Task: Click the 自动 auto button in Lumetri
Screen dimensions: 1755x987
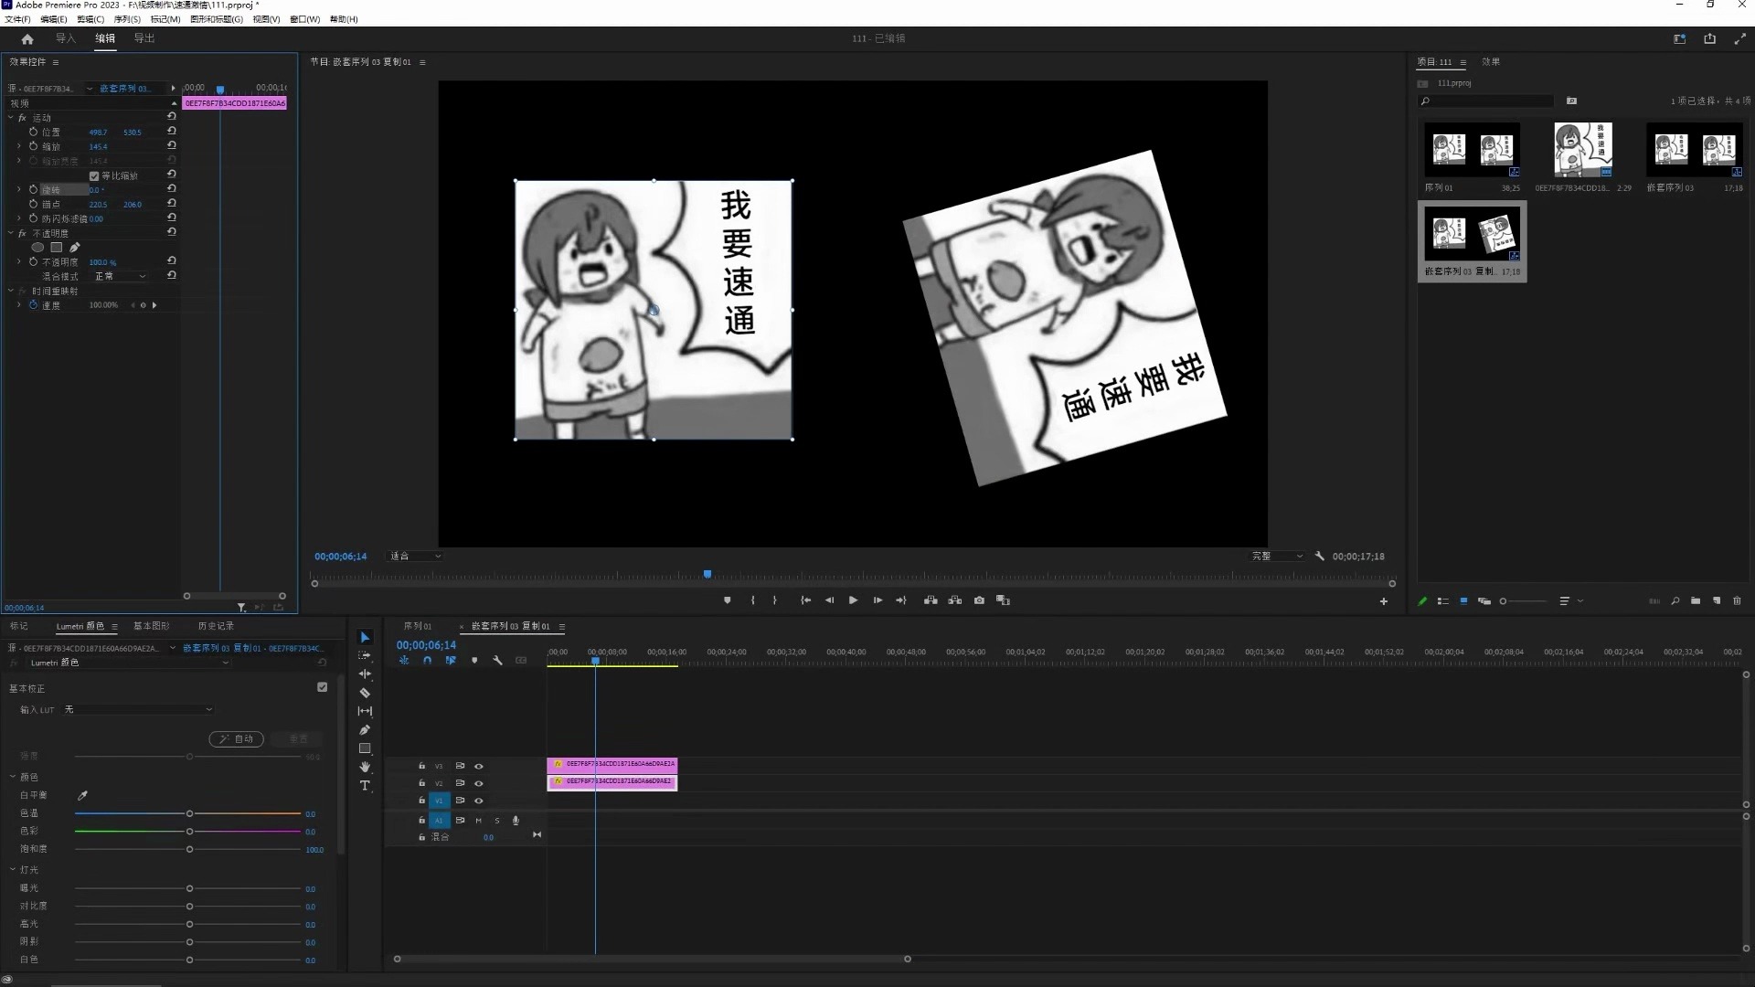Action: click(237, 739)
